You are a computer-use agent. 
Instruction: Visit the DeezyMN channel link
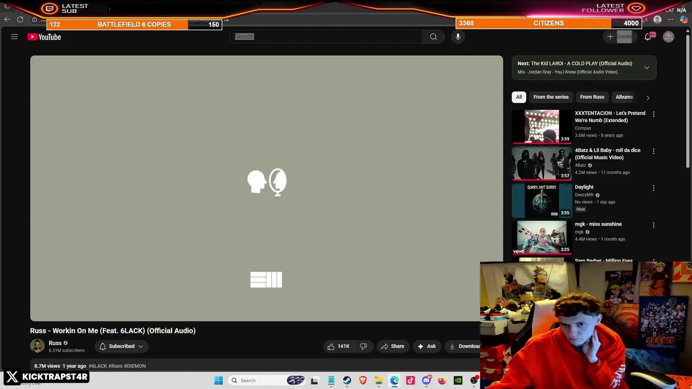click(x=584, y=194)
